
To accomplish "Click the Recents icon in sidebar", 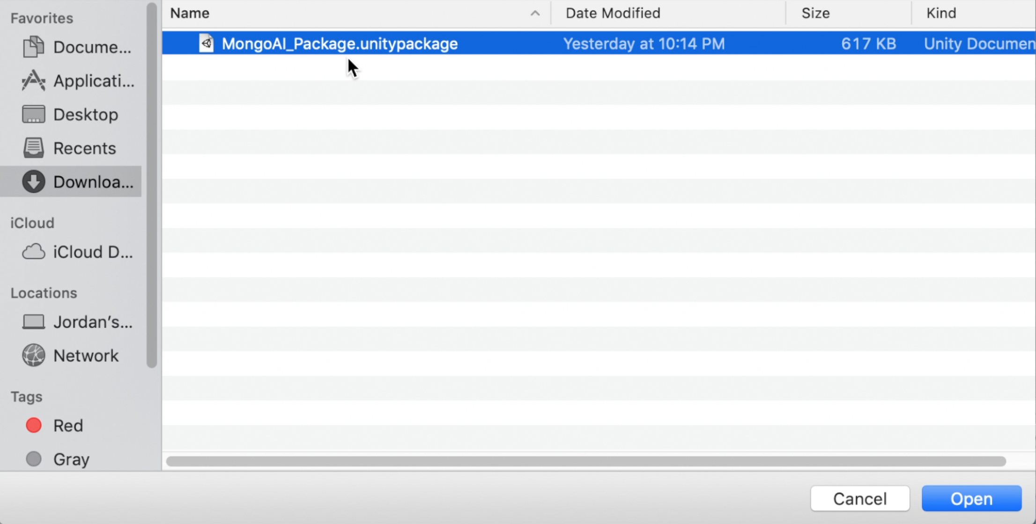I will [33, 148].
